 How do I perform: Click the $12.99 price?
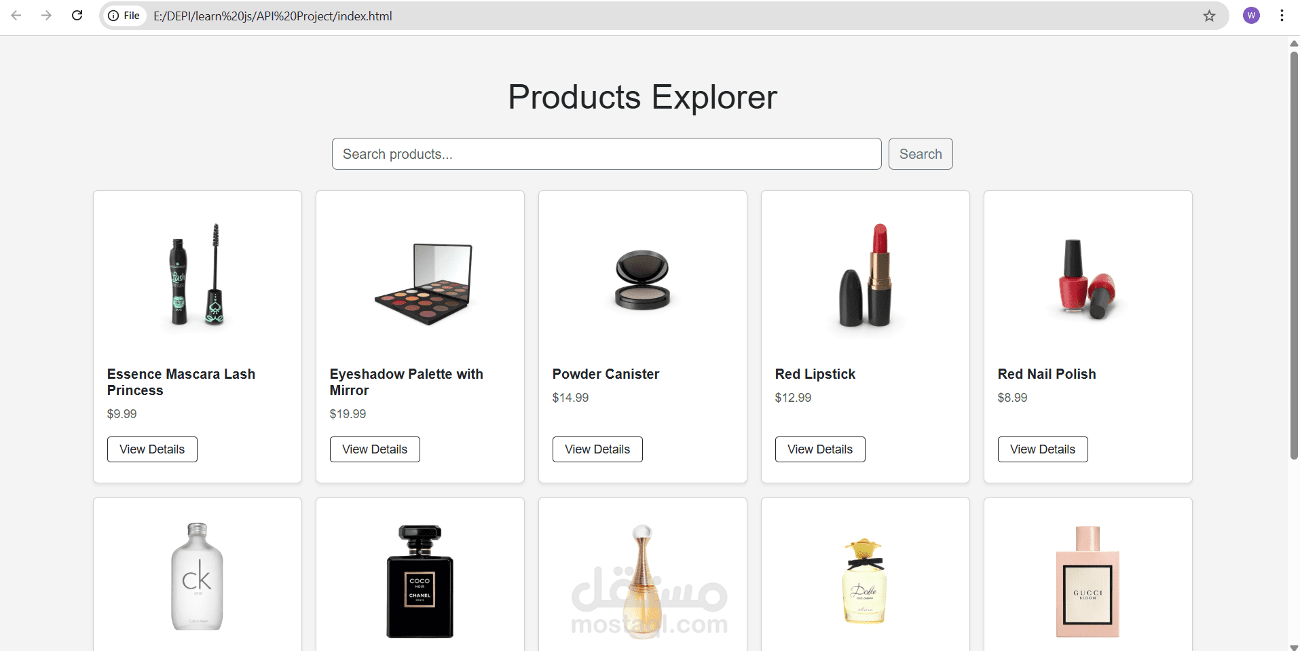tap(793, 398)
